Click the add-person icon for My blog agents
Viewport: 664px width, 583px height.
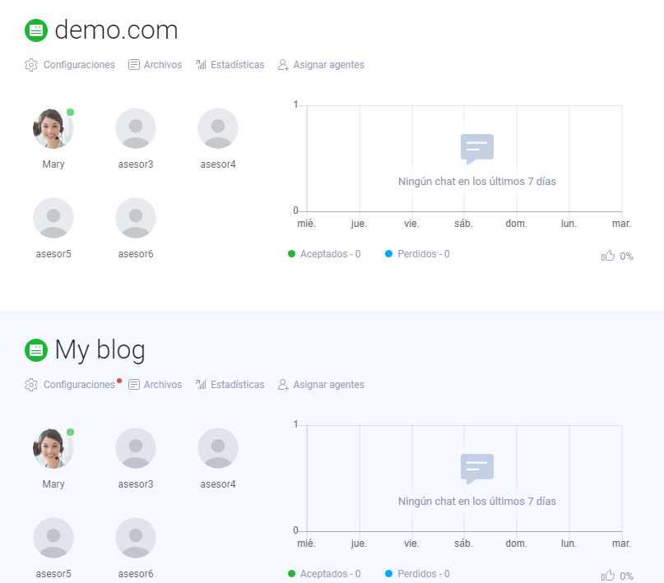coord(283,385)
